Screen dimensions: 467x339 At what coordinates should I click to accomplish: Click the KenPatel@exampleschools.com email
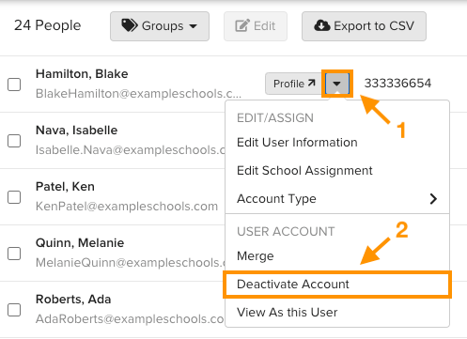pos(127,207)
